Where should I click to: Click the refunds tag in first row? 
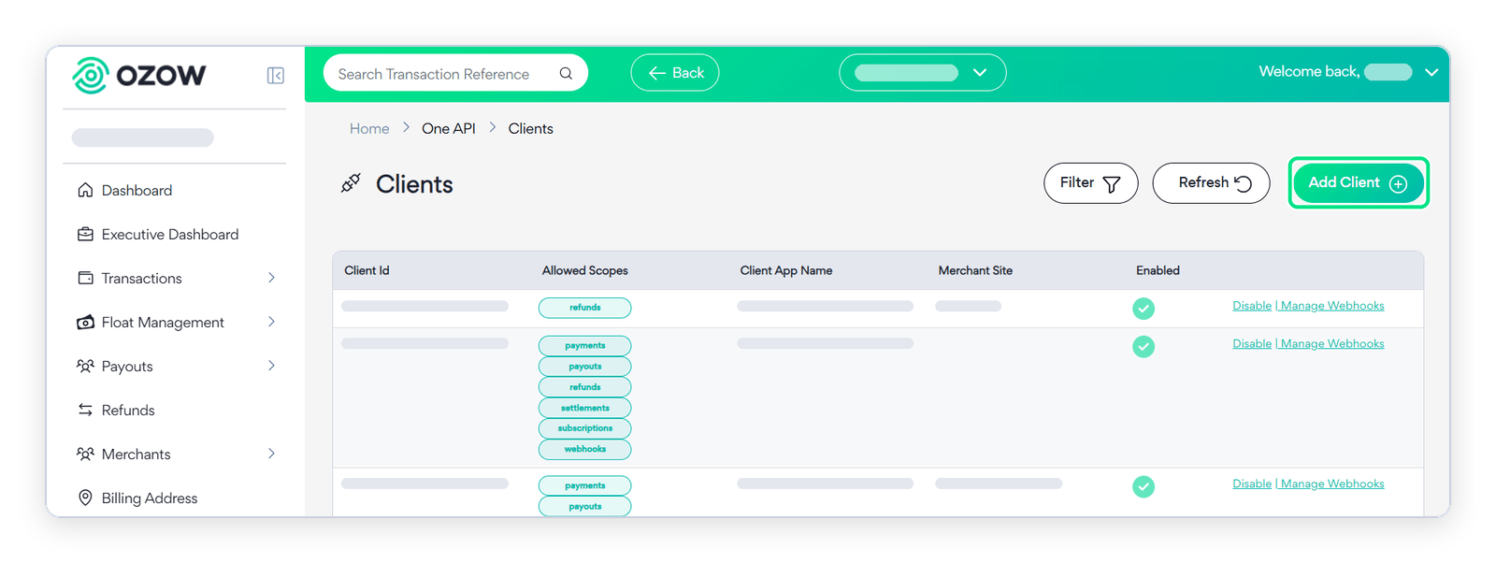coord(585,308)
